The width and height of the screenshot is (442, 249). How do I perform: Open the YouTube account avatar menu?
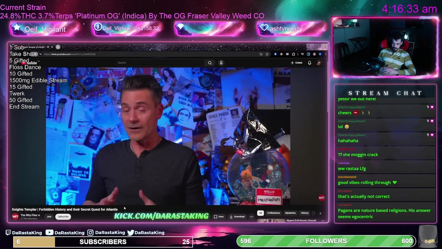tap(319, 63)
